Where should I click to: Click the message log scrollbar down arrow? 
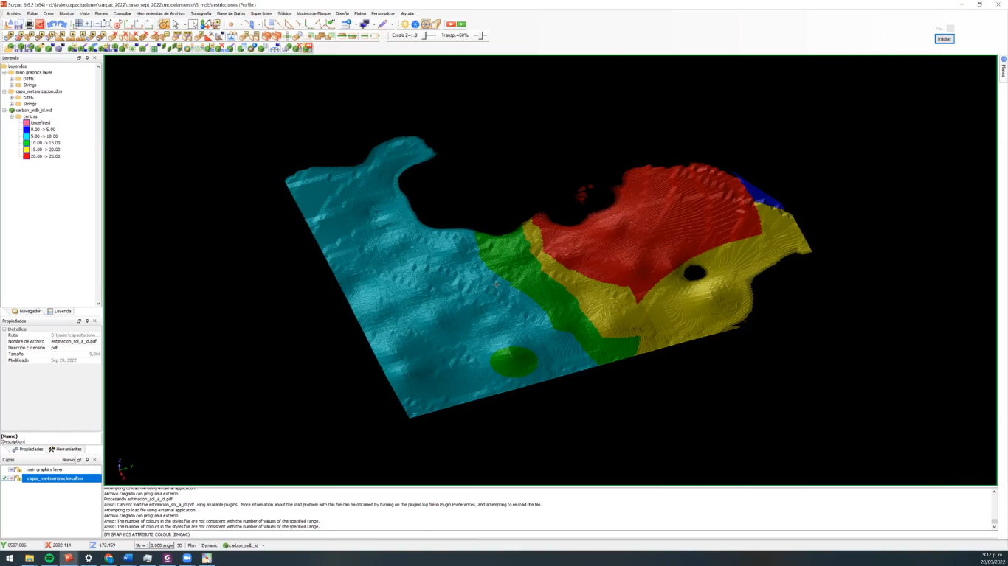tap(994, 527)
